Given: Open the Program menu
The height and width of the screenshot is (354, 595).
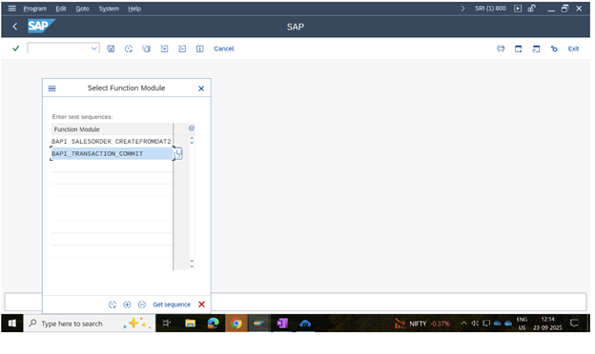Looking at the screenshot, I should tap(35, 9).
